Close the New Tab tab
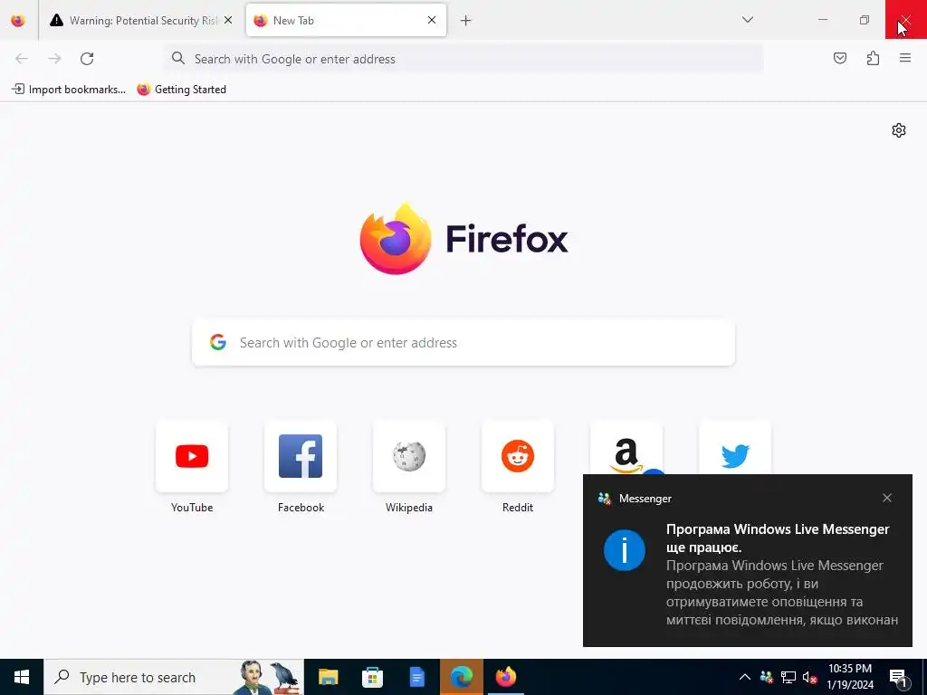The image size is (927, 695). click(432, 20)
